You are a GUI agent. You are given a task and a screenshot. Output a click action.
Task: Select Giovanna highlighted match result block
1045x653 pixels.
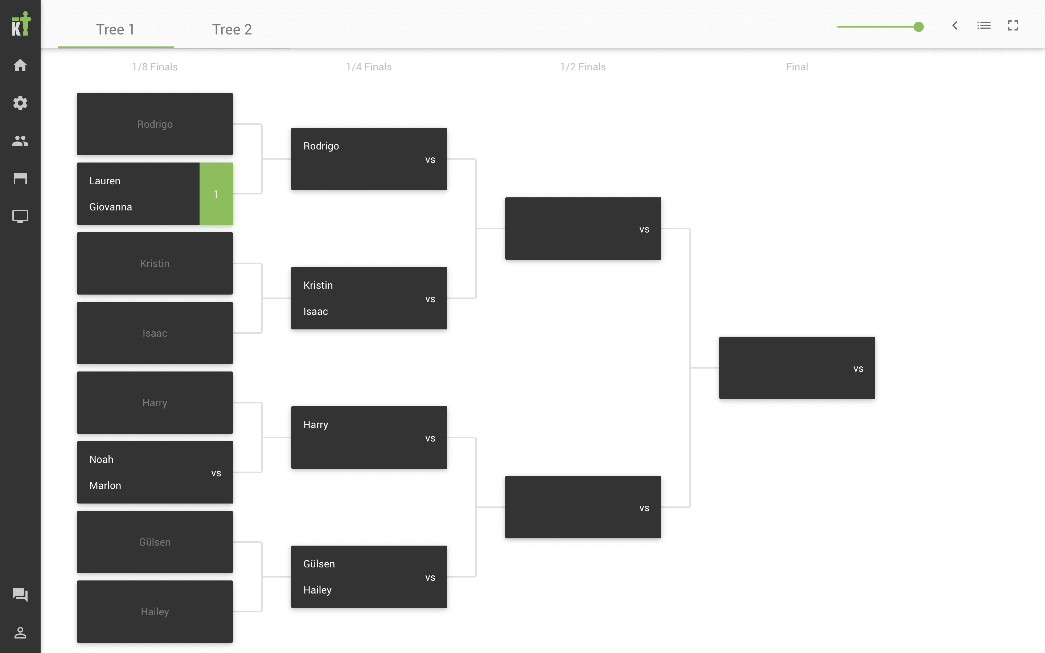[x=216, y=193]
